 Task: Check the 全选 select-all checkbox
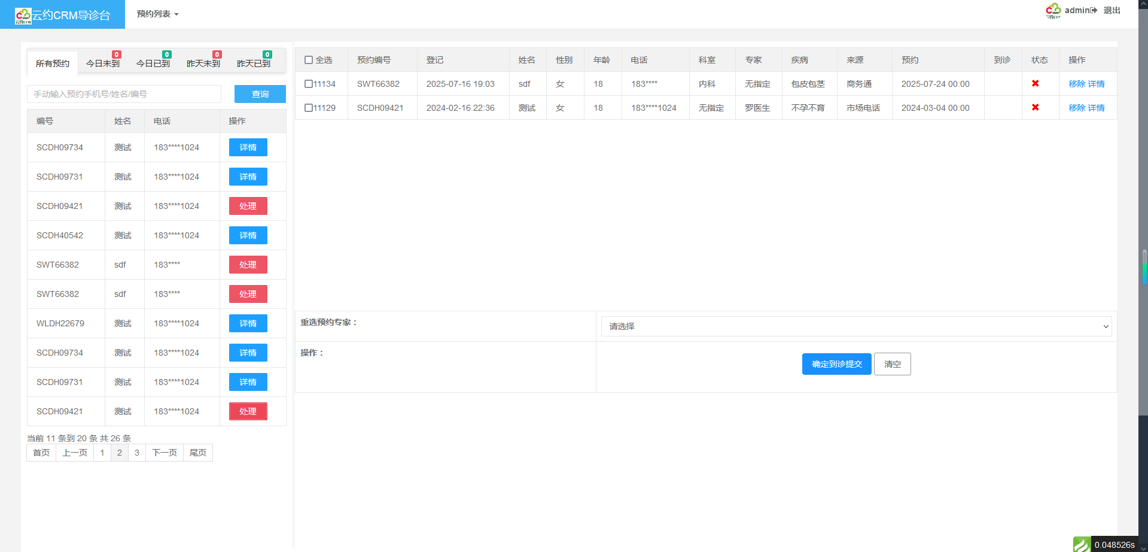[x=309, y=60]
